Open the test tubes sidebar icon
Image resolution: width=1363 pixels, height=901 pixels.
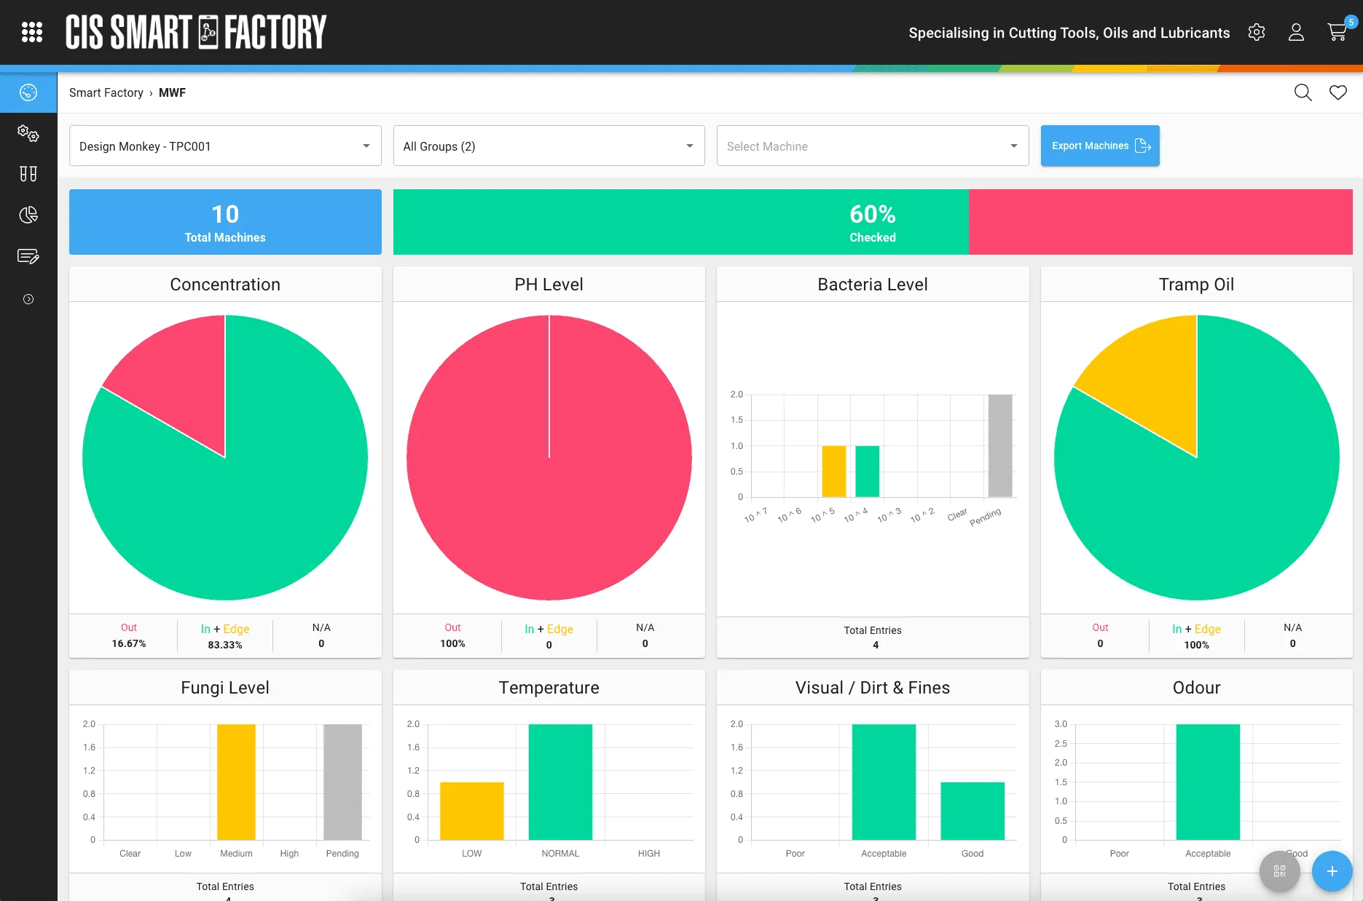coord(28,174)
